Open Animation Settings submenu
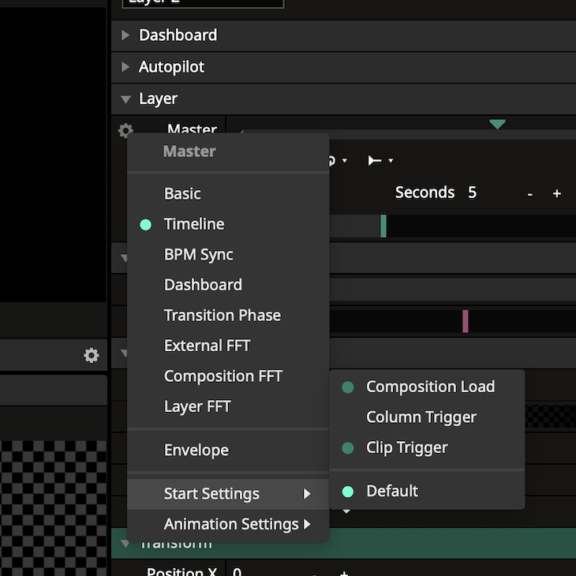 tap(230, 524)
